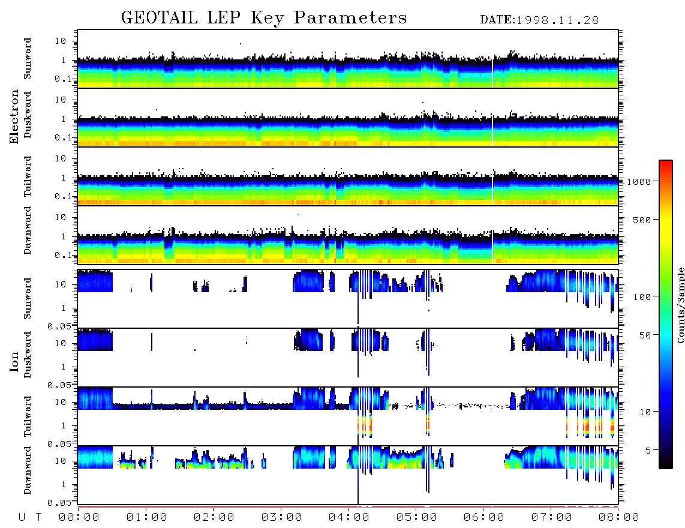685x528 pixels.
Task: Select the "08:00" time tick label
Action: coord(619,517)
